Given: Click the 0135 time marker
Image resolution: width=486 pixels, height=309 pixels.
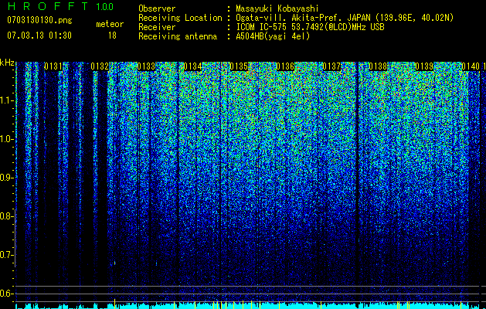Looking at the screenshot, I should click(239, 66).
